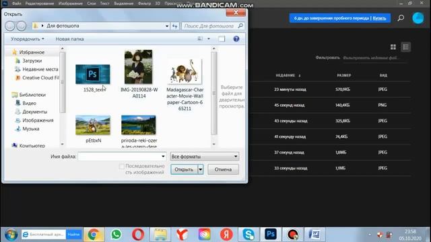
Task: Open Microsoft Word from the taskbar
Action: pos(314,235)
